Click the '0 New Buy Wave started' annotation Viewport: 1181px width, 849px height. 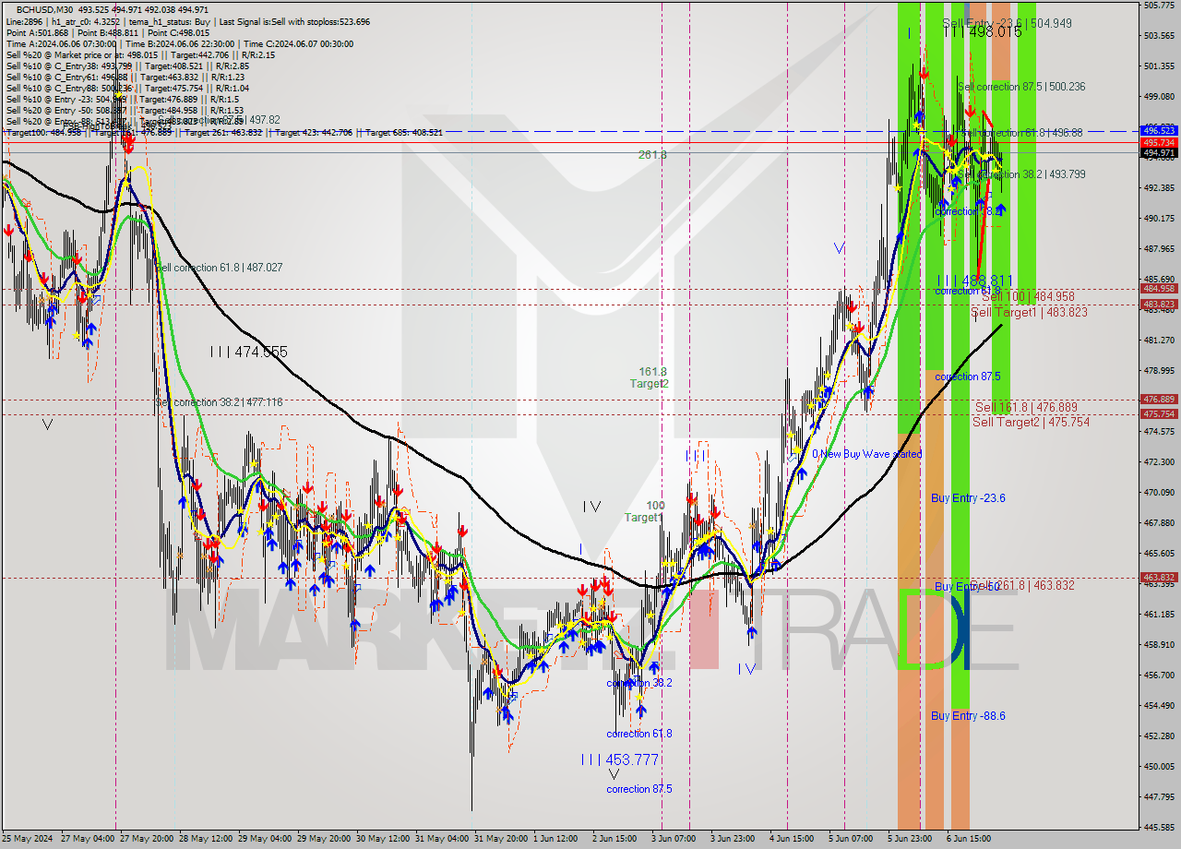866,454
